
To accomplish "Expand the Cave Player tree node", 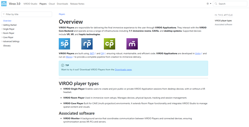I will tap(2, 37).
